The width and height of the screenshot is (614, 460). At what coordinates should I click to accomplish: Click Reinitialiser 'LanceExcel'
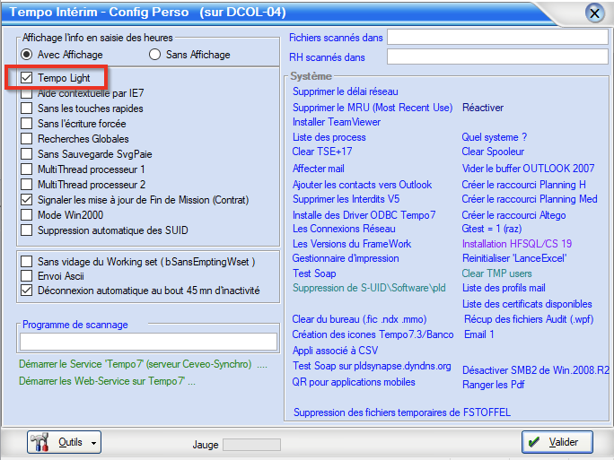point(514,258)
